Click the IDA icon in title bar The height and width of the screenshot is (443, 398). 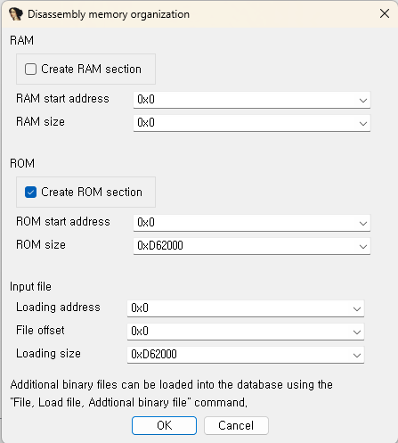(x=16, y=14)
